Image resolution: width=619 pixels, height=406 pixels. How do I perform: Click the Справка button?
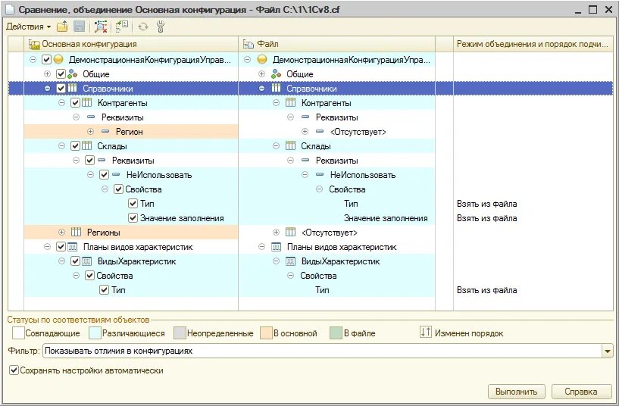(x=580, y=392)
